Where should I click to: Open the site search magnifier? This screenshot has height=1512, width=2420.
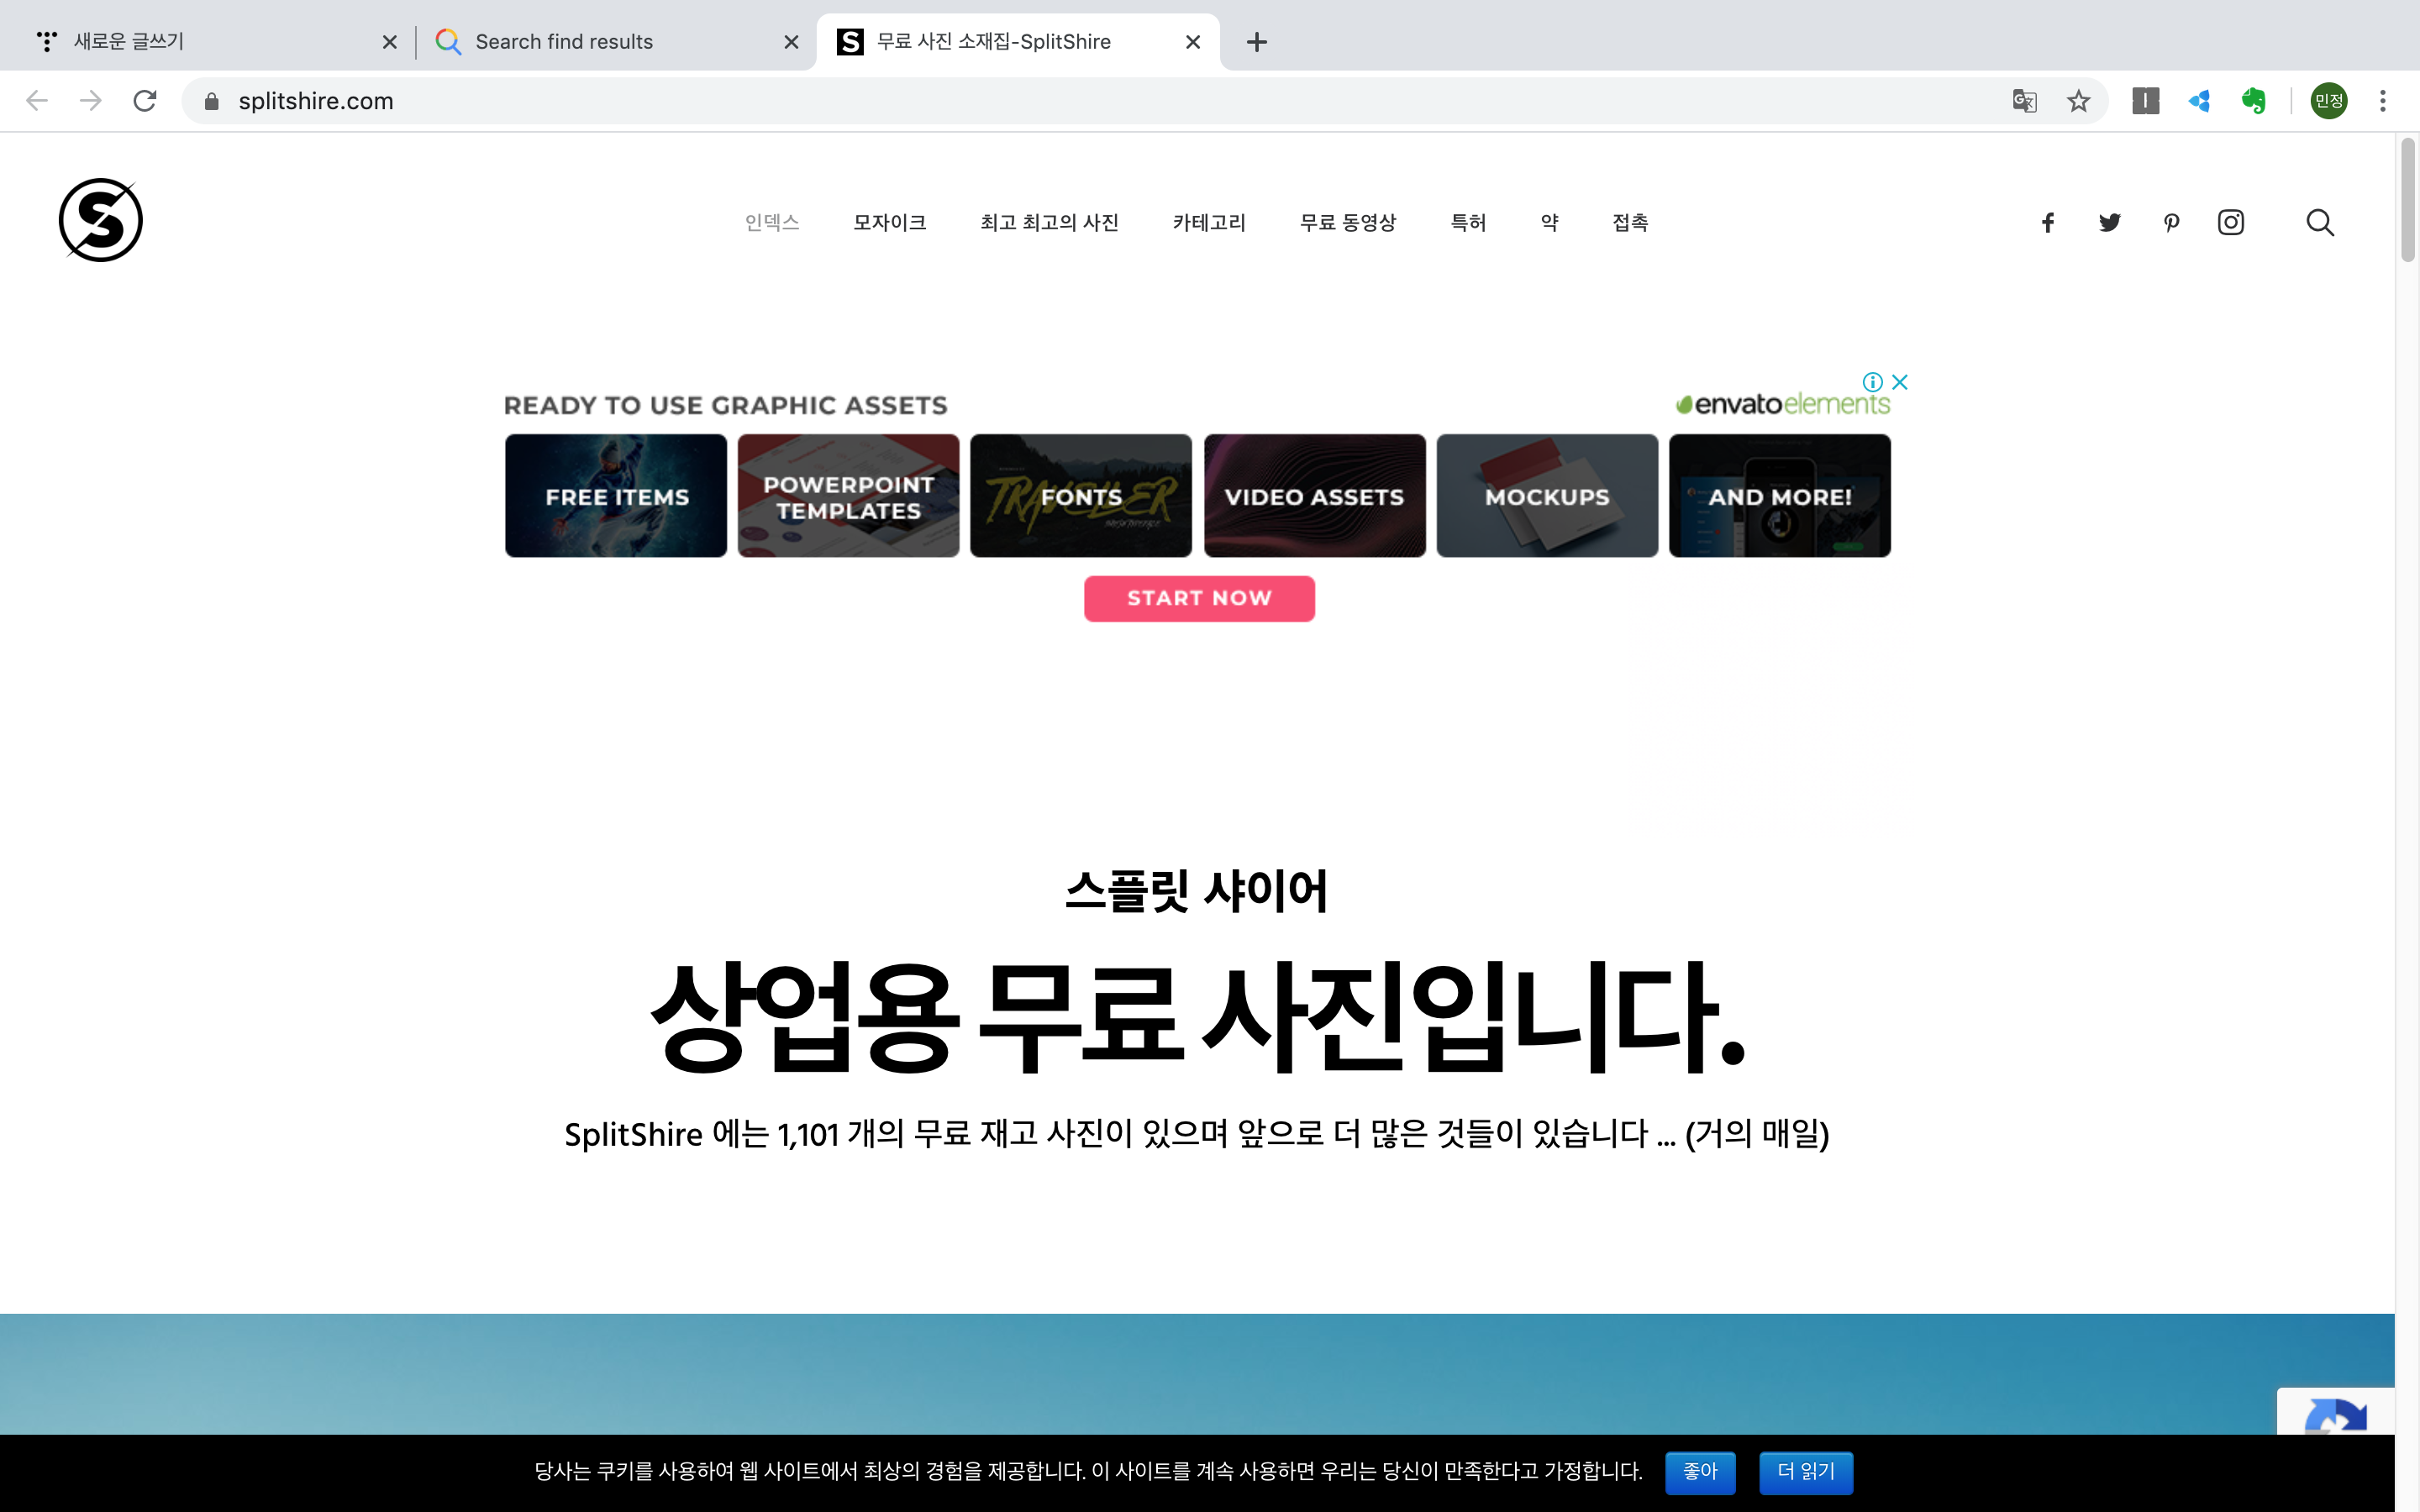pyautogui.click(x=2320, y=222)
